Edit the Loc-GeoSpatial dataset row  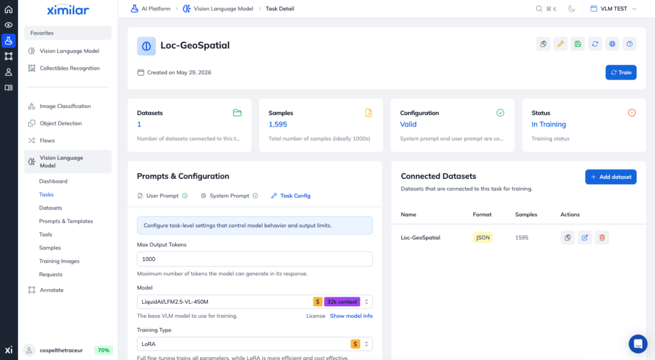coord(585,238)
